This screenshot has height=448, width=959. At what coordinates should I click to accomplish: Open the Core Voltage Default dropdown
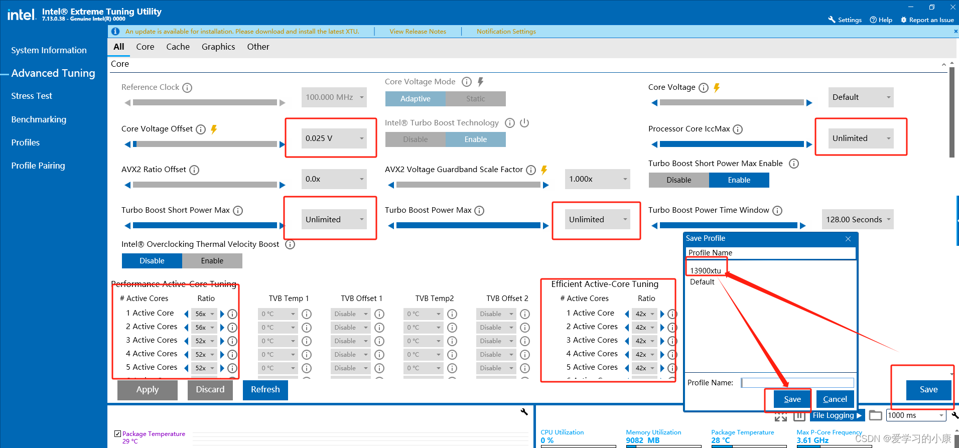tap(861, 97)
